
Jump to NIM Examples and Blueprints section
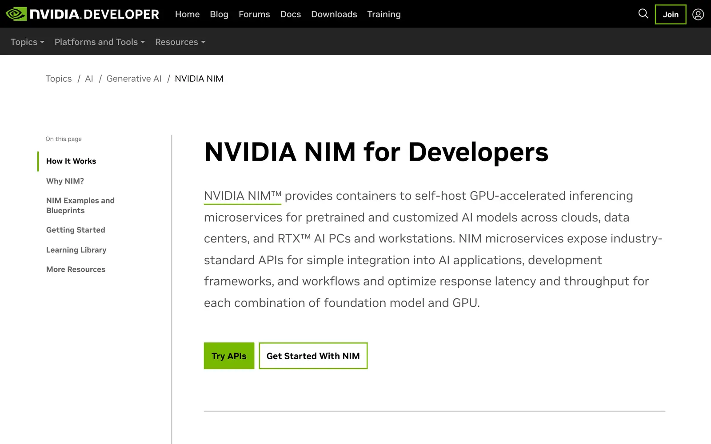click(80, 206)
